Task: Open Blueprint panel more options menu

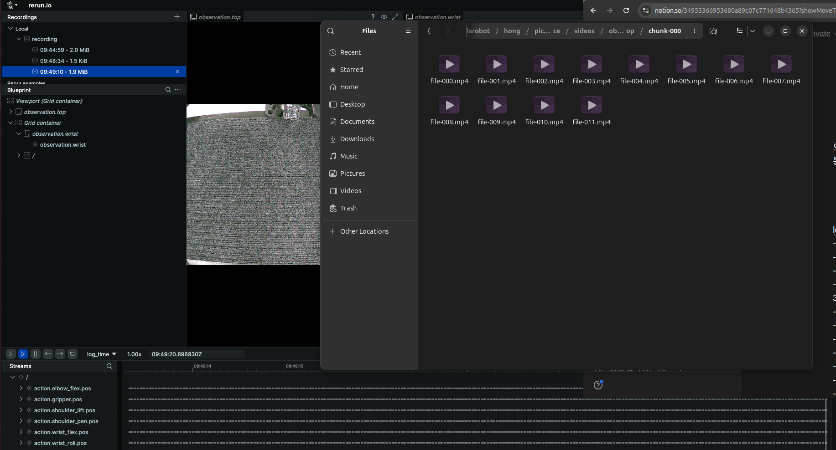Action: pyautogui.click(x=178, y=90)
